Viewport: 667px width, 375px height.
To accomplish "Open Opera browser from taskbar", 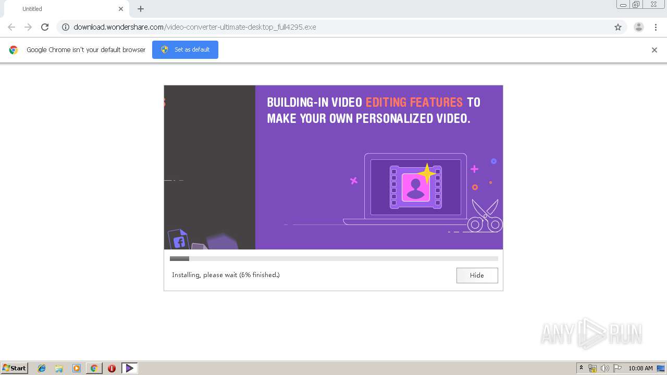I will click(112, 368).
